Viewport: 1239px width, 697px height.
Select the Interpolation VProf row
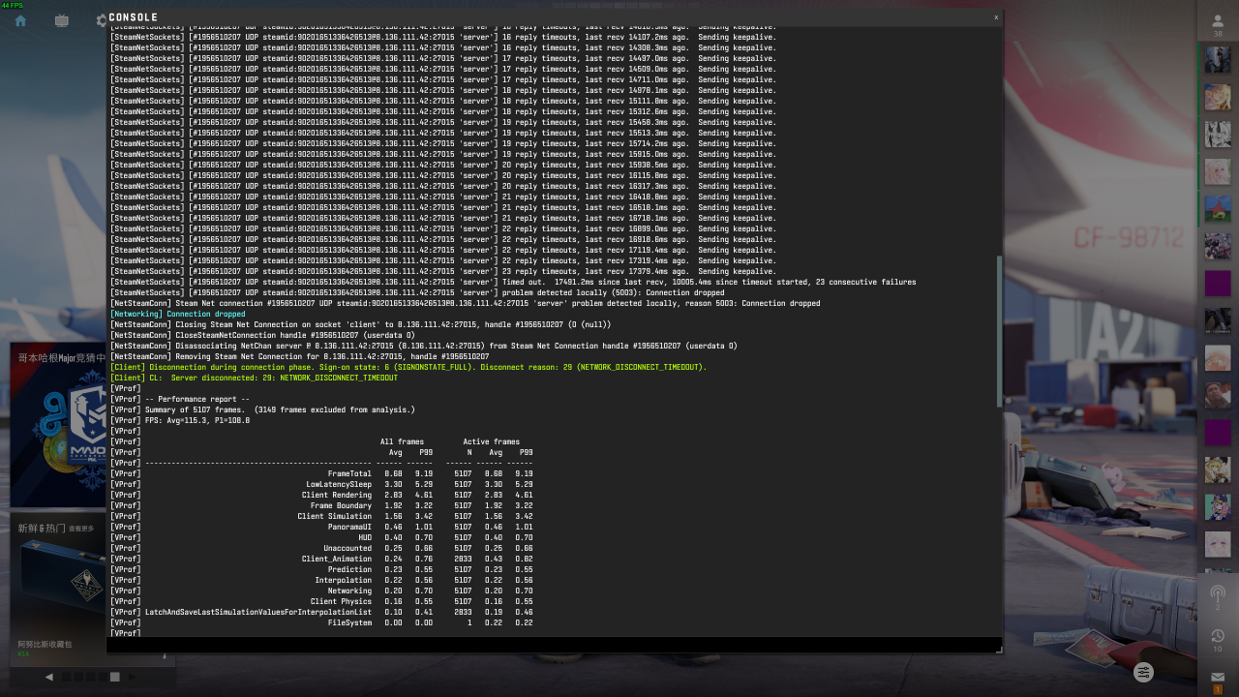click(321, 580)
